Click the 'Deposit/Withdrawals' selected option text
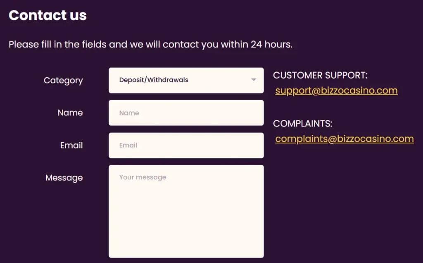 154,80
